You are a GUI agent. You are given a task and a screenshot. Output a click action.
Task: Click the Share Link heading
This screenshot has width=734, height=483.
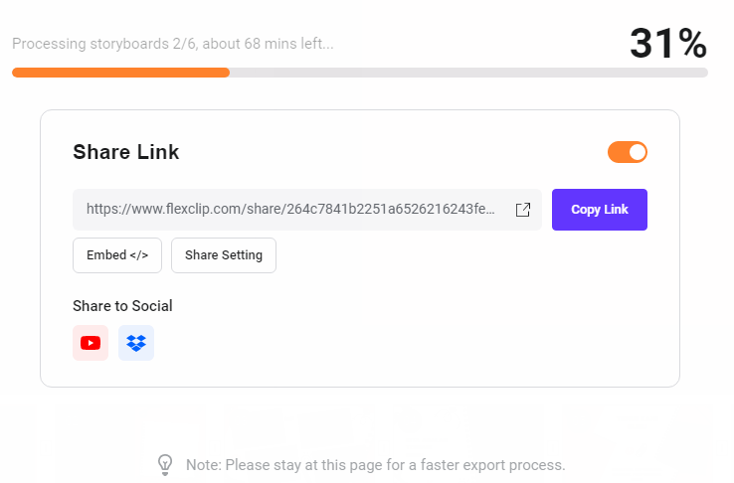[x=126, y=152]
